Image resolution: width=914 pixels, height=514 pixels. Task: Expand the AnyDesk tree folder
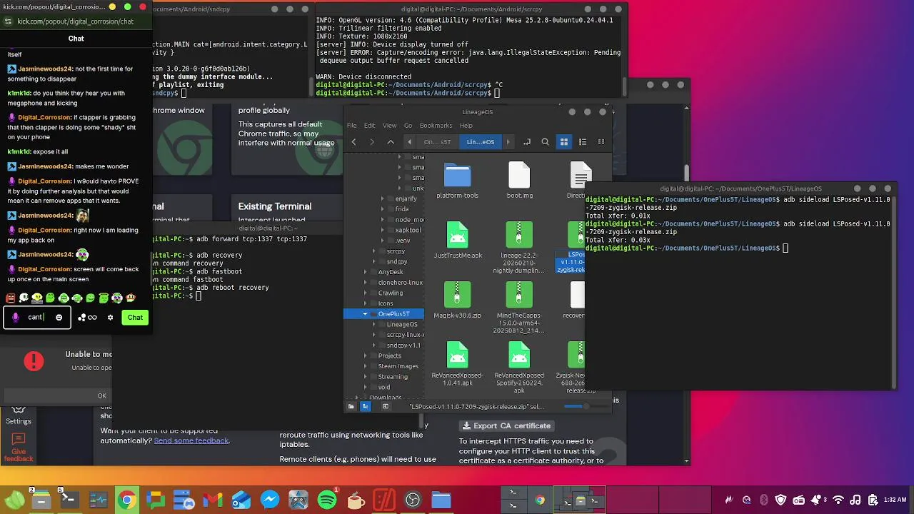(x=365, y=272)
